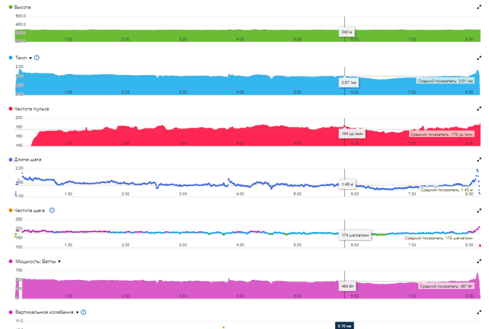Expand the Длина шага chart to fullscreen
This screenshot has height=329, width=489.
[479, 160]
